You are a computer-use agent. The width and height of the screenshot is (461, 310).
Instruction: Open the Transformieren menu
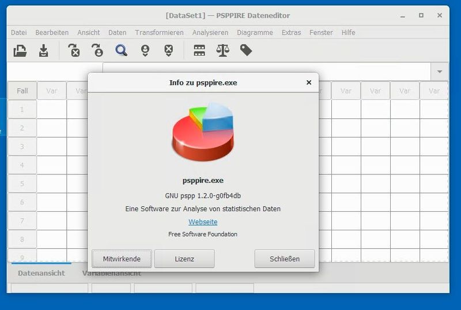tap(159, 32)
